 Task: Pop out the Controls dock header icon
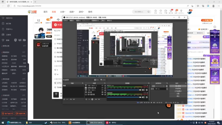pos(186,83)
